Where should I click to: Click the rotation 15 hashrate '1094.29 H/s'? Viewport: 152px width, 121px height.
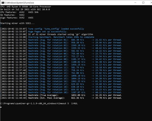tap(78, 79)
